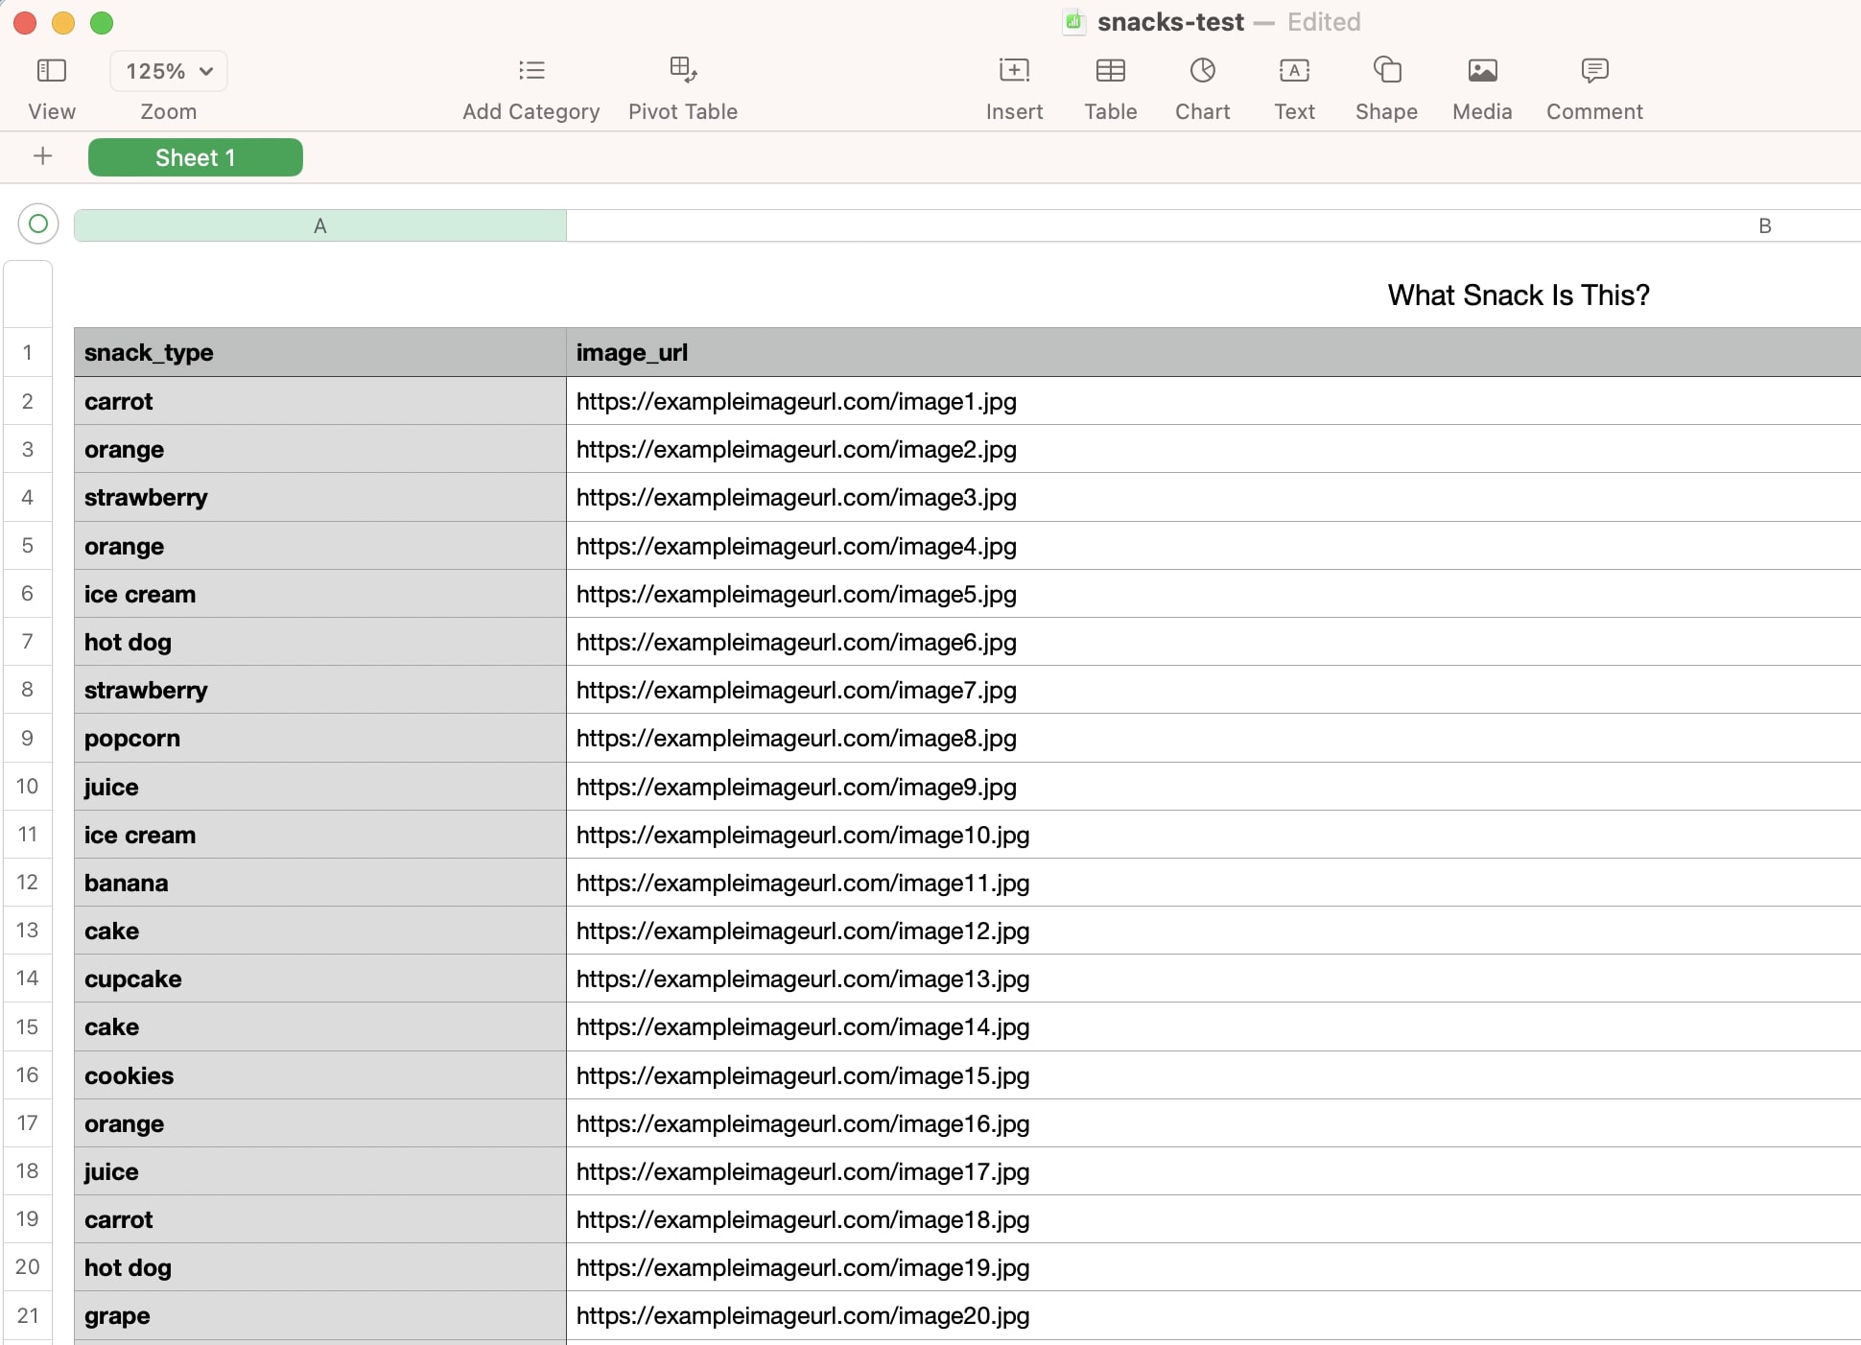Open the Insert menu icon

click(1014, 70)
